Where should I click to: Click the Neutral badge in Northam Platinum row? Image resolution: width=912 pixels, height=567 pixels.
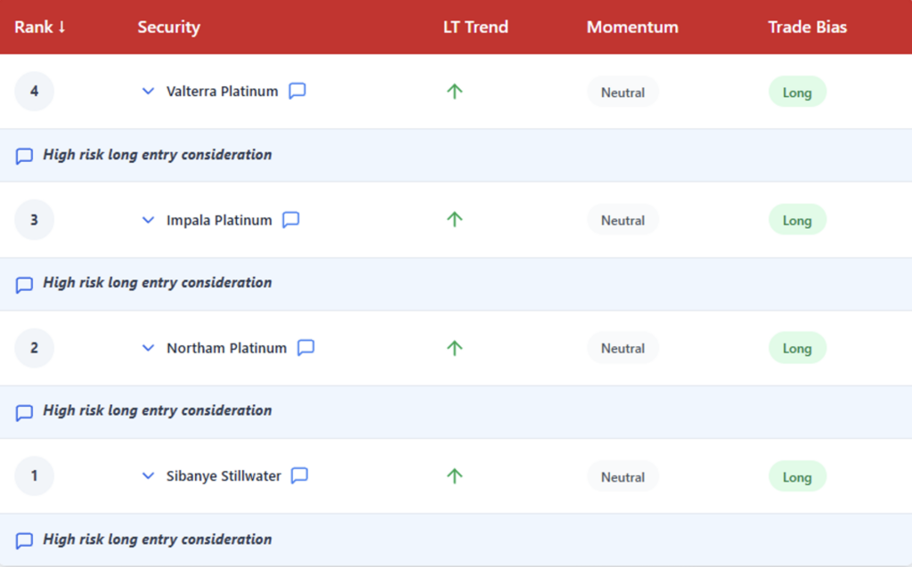point(623,349)
